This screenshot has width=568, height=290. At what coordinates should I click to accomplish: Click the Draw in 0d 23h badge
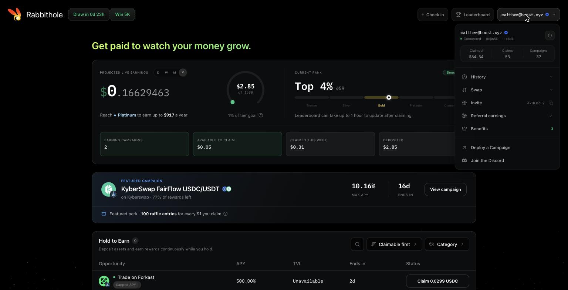tap(89, 14)
